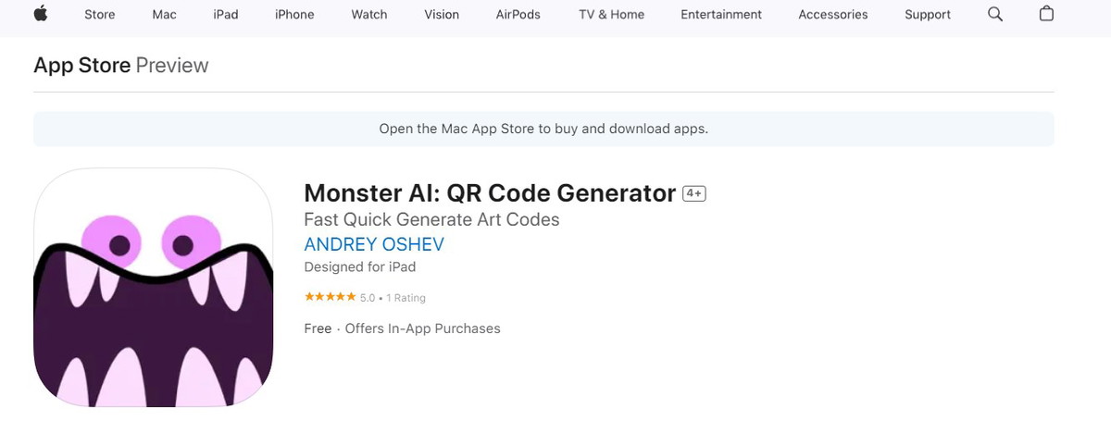Open the search magnifier icon

point(995,14)
